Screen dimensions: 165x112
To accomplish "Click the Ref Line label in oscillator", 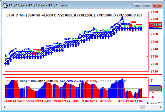I will (x=112, y=81).
